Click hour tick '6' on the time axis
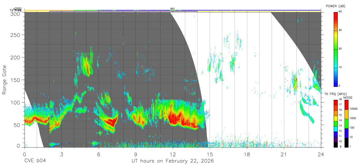 click(x=98, y=154)
